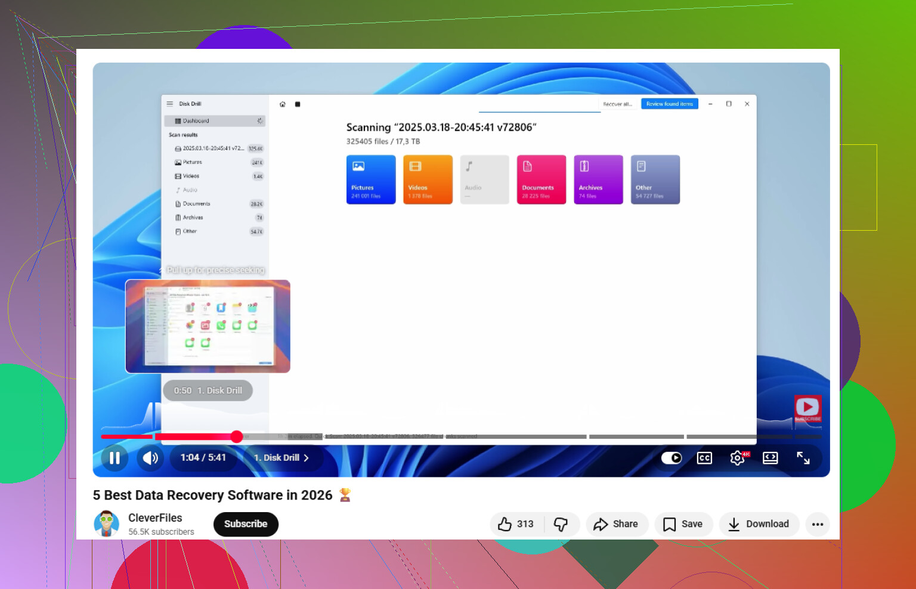
Task: Subscribe to the CleverFiles channel
Action: (x=246, y=524)
